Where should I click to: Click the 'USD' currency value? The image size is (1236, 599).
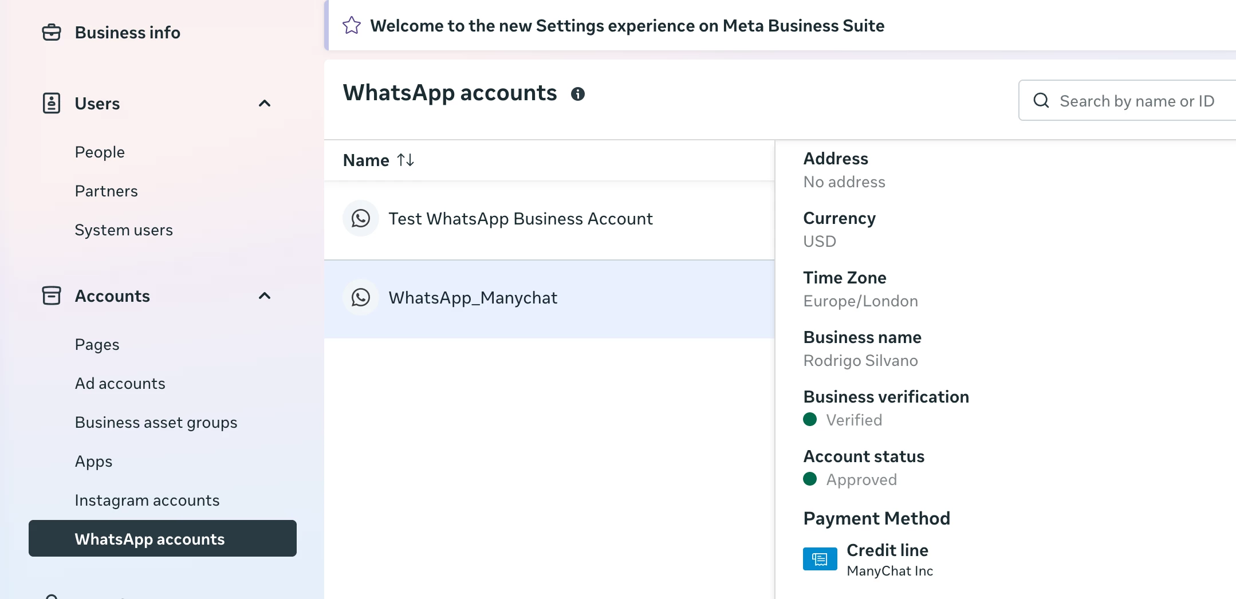point(820,241)
